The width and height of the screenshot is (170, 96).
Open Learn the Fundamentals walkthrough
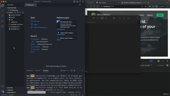coord(67,33)
